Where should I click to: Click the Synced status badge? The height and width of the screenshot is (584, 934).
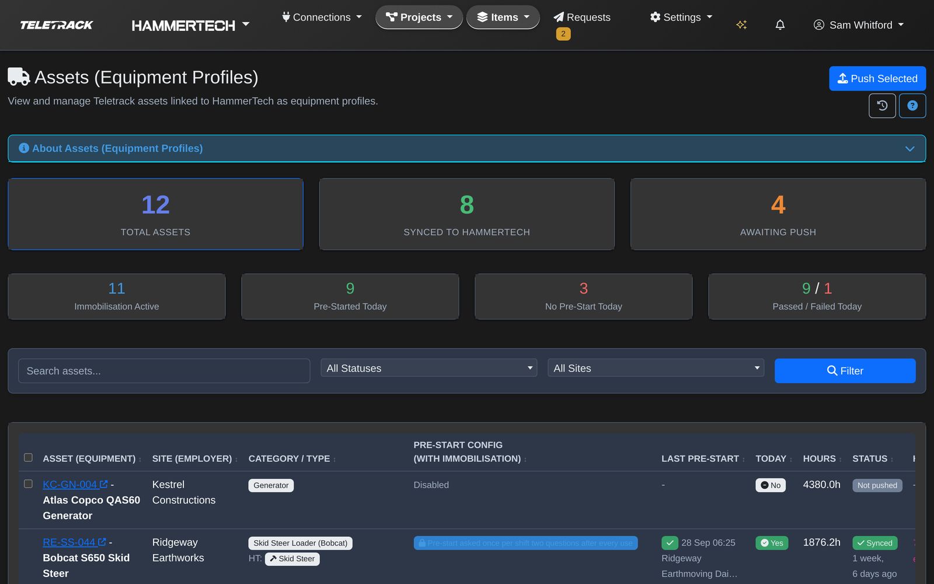874,543
